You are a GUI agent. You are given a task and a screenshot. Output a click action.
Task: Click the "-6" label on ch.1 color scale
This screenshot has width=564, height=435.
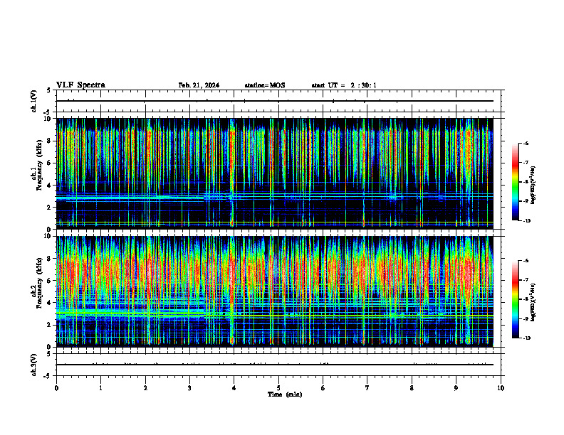[526, 144]
